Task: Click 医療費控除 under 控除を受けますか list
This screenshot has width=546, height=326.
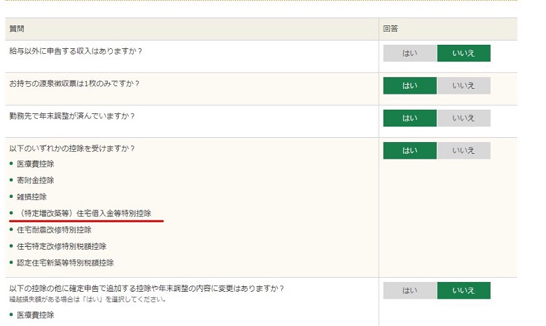Action: [36, 164]
